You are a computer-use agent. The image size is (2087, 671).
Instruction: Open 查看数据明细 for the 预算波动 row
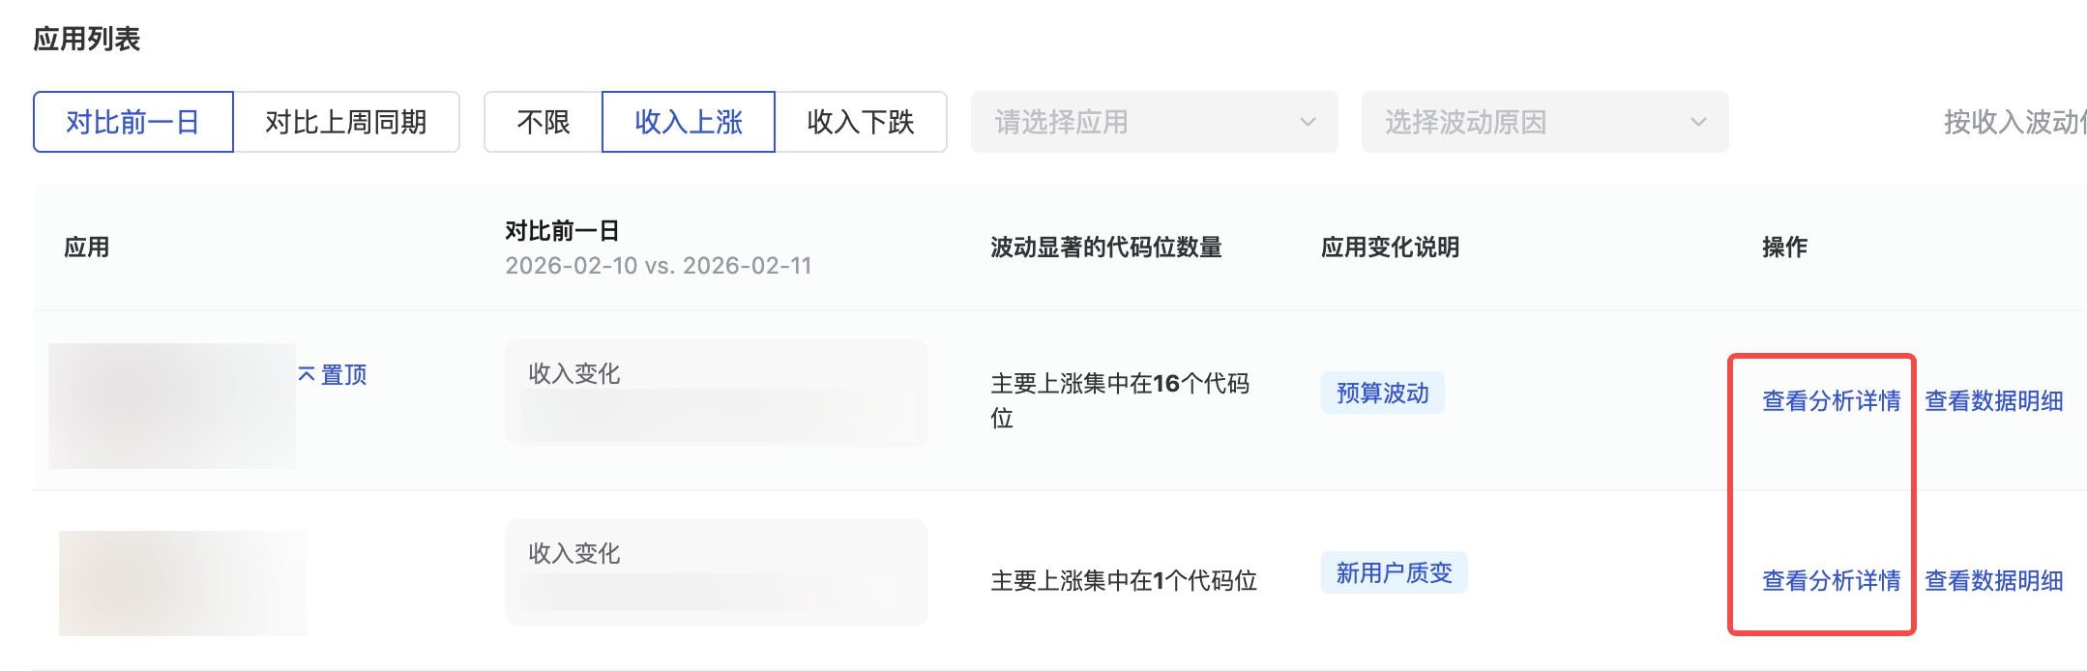1993,401
